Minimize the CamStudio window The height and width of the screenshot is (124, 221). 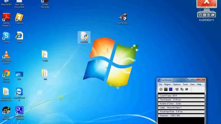coord(190,80)
